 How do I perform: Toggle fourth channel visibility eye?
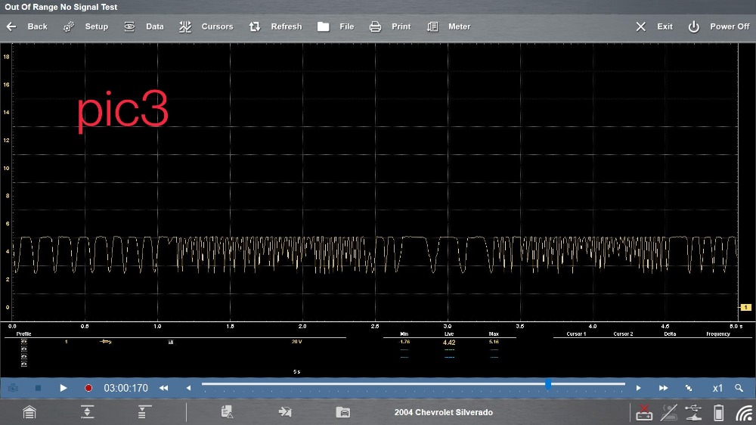[x=23, y=365]
